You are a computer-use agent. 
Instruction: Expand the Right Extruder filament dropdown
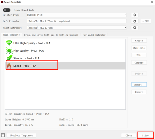pyautogui.click(x=125, y=28)
